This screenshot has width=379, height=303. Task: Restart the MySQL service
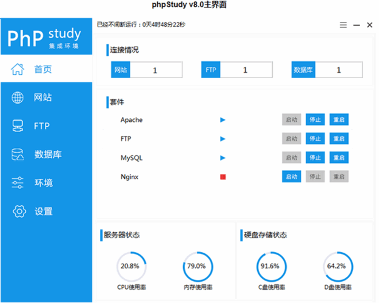[x=339, y=158]
